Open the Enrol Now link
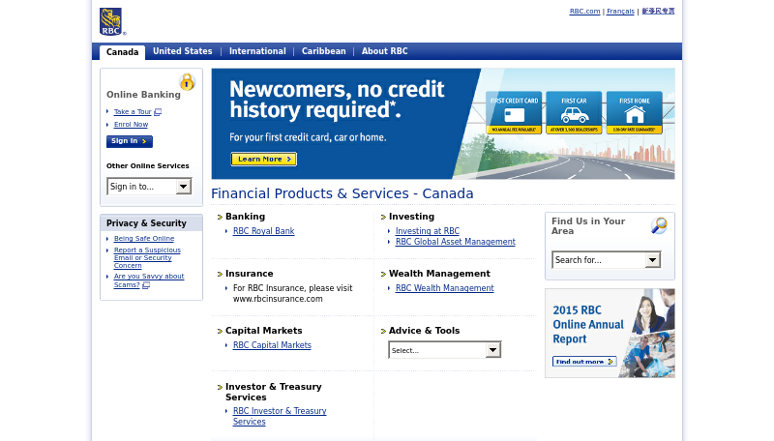The image size is (774, 441). coord(131,125)
